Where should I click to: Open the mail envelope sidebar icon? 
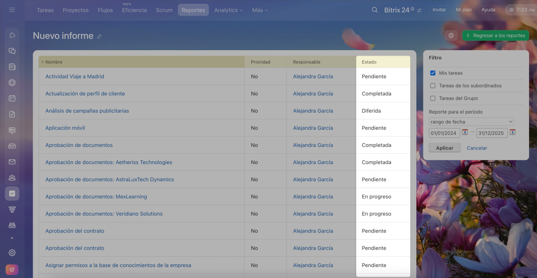[12, 162]
